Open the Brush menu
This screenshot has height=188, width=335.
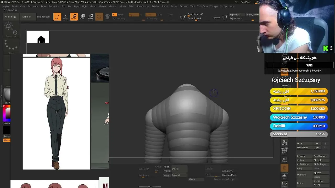[x=15, y=6]
